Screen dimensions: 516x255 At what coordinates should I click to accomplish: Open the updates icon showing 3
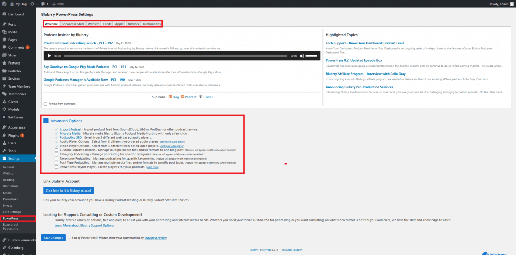[32, 4]
